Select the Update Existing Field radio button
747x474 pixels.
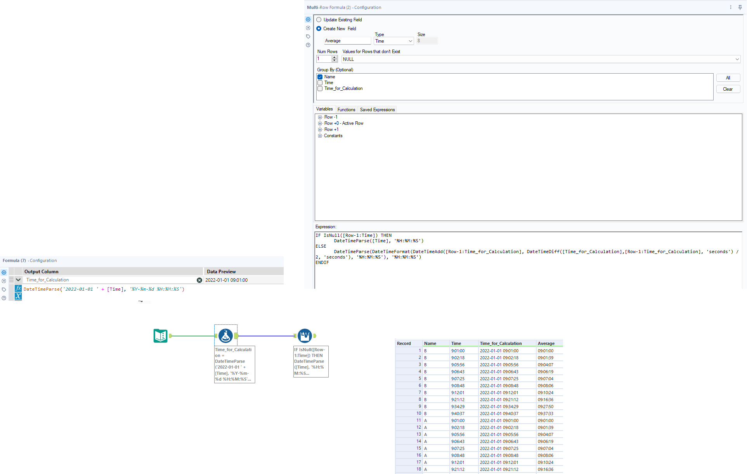click(319, 20)
